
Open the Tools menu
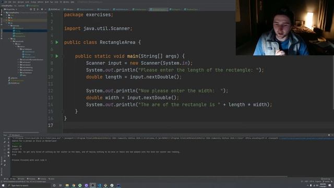(56, 2)
